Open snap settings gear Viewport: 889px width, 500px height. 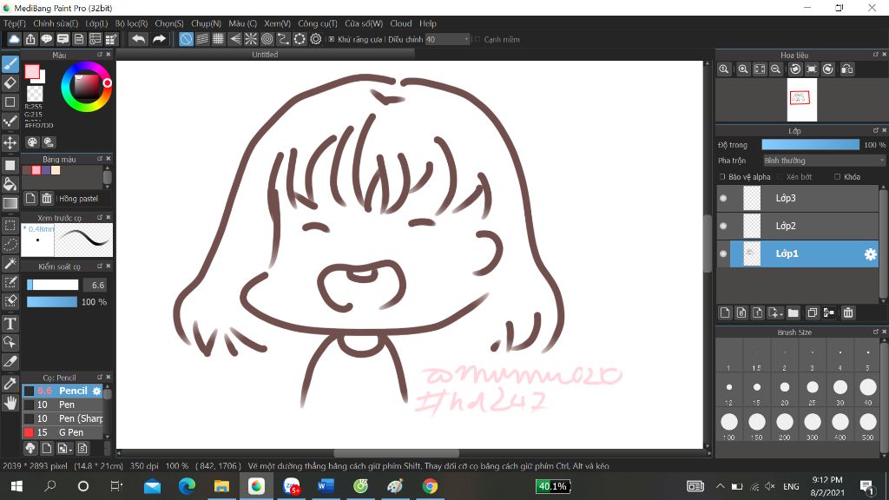(316, 38)
